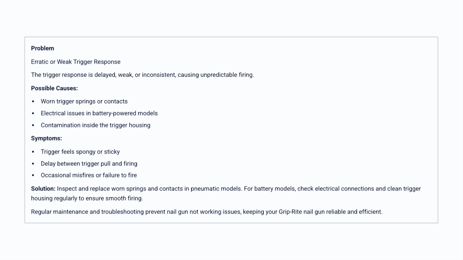Screen dimensions: 463x260
Task: Click "Contamination inside the trigger housing" item
Action: click(95, 125)
